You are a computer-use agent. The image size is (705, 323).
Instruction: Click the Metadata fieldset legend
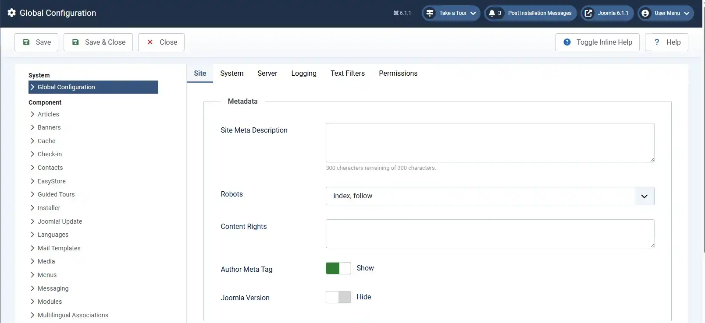pyautogui.click(x=242, y=101)
